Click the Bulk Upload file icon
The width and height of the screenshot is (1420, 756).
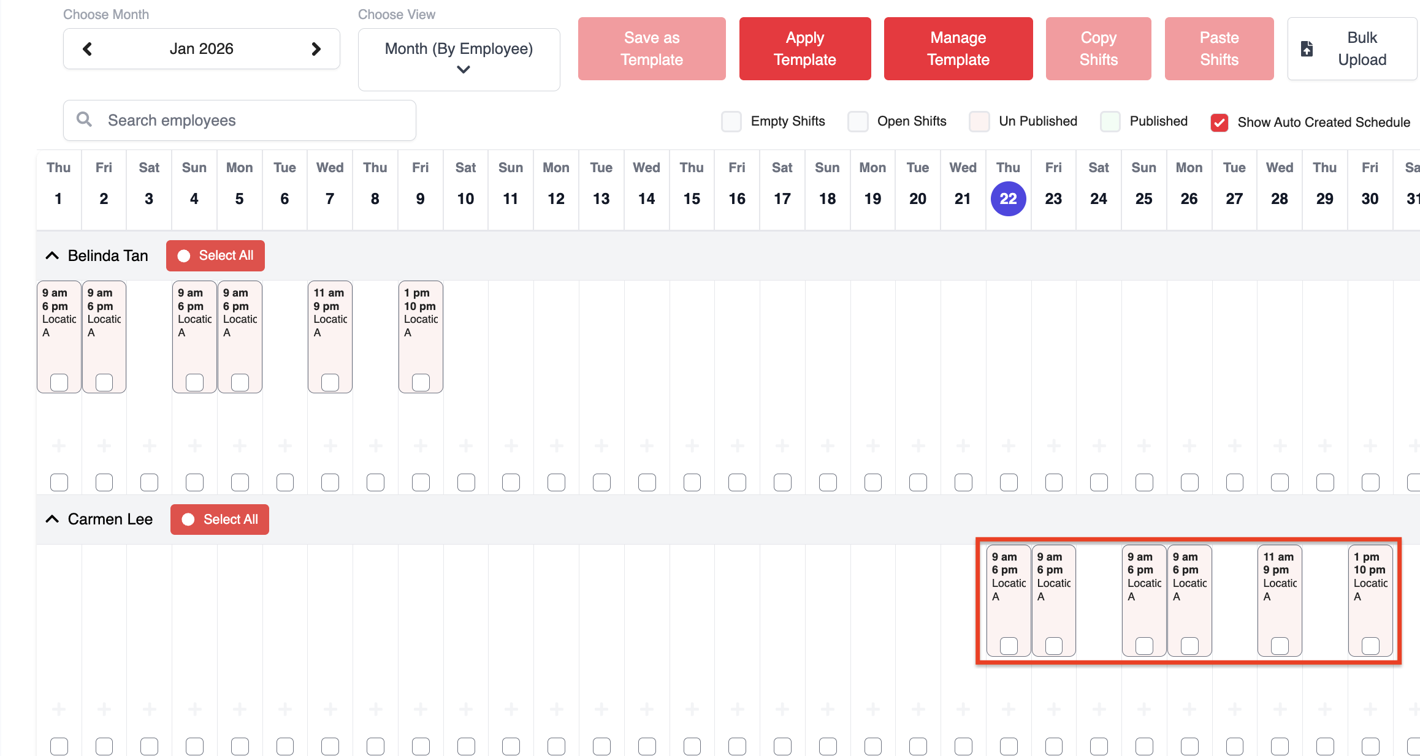point(1307,49)
